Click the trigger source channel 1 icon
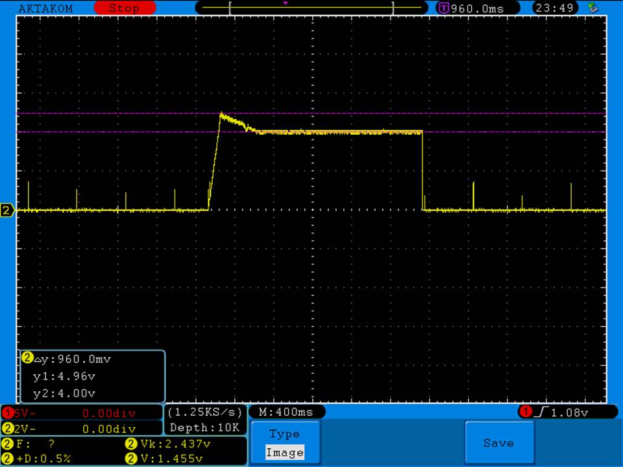Screen dimensions: 623x467 [524, 412]
